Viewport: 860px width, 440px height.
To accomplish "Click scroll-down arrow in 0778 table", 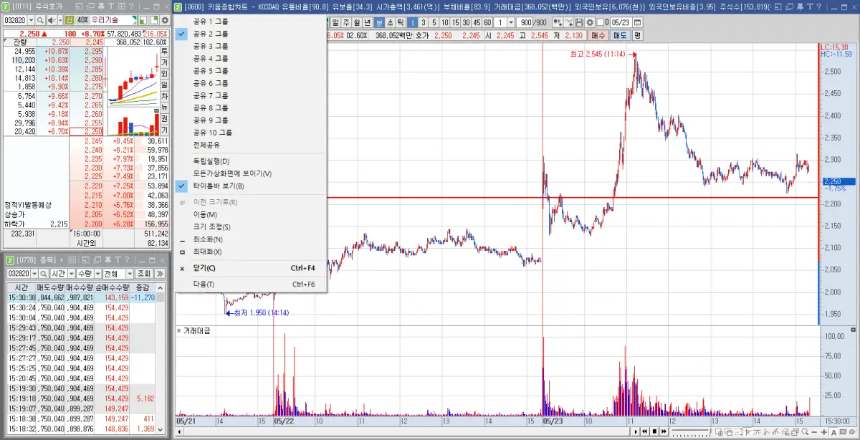I will tap(160, 429).
